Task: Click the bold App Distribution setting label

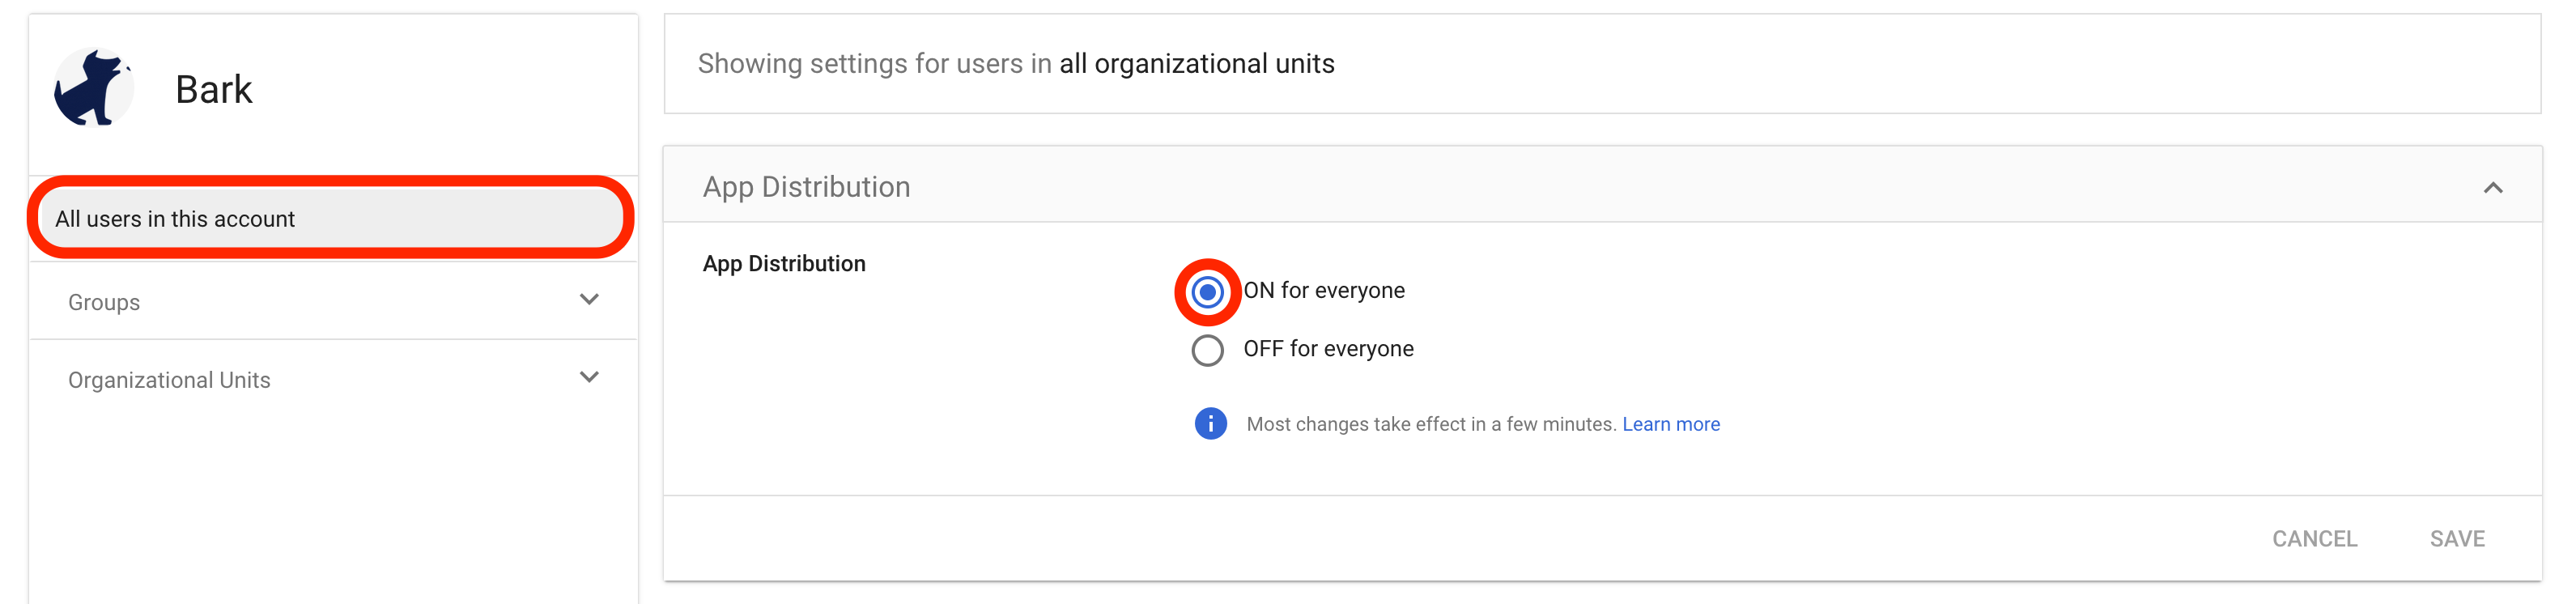Action: tap(784, 264)
